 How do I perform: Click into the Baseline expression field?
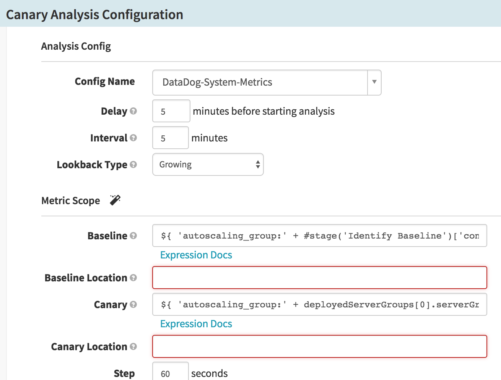click(x=319, y=235)
